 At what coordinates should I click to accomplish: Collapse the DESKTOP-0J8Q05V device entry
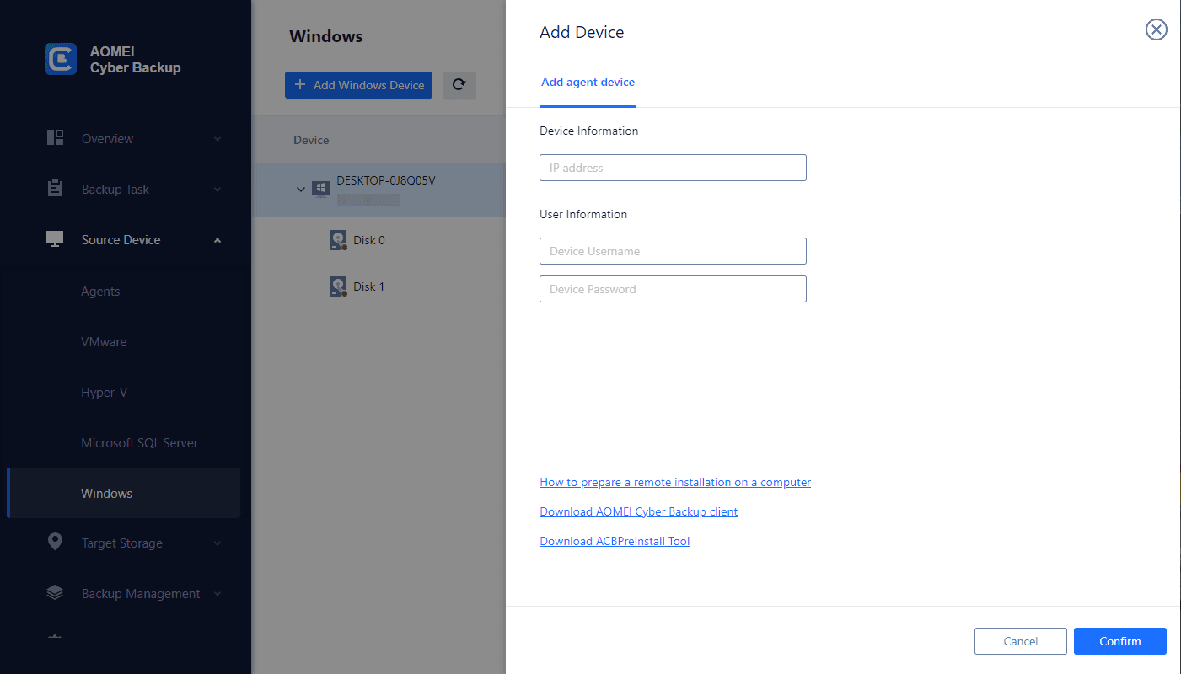(300, 189)
